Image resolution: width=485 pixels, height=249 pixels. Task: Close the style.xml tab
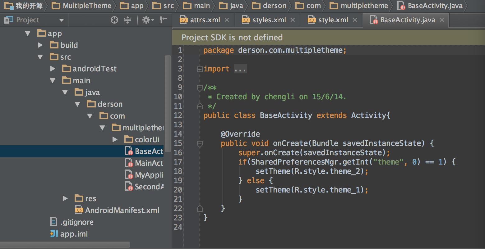[355, 20]
